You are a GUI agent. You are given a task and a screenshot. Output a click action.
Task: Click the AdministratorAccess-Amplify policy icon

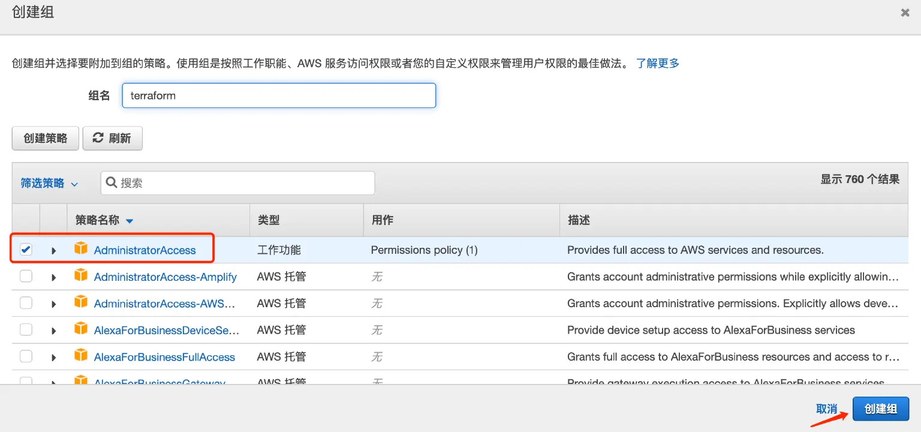[x=81, y=276]
